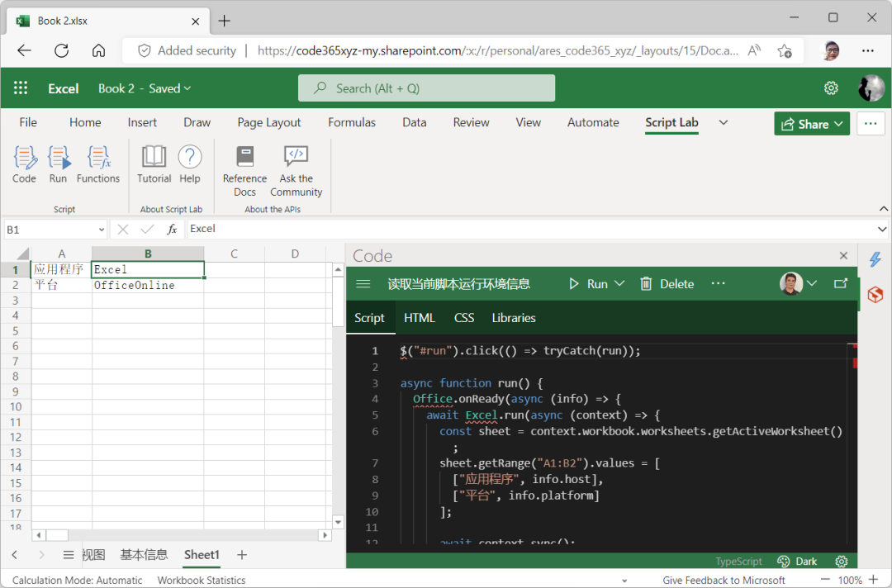The image size is (892, 588).
Task: Open the Office add-in side pane icon
Action: 875,295
